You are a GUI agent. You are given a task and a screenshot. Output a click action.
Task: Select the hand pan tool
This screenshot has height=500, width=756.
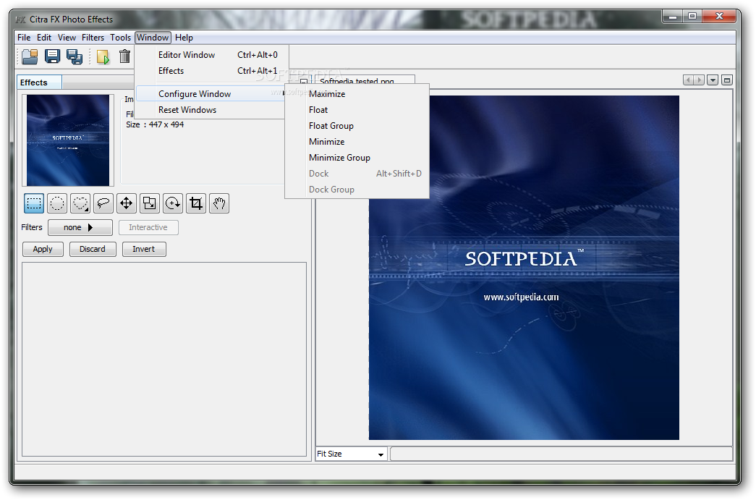[219, 203]
